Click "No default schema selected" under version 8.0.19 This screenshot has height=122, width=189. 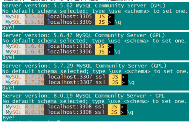pos(45,101)
